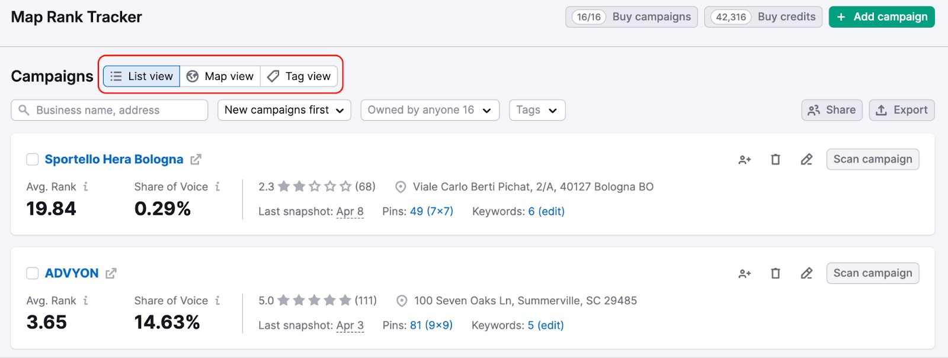The image size is (948, 358).
Task: Click trash icon for ADVYON campaign
Action: [775, 273]
